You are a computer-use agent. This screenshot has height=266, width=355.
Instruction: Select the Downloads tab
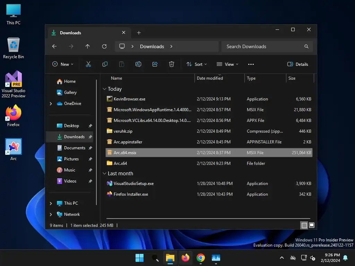[x=89, y=33]
